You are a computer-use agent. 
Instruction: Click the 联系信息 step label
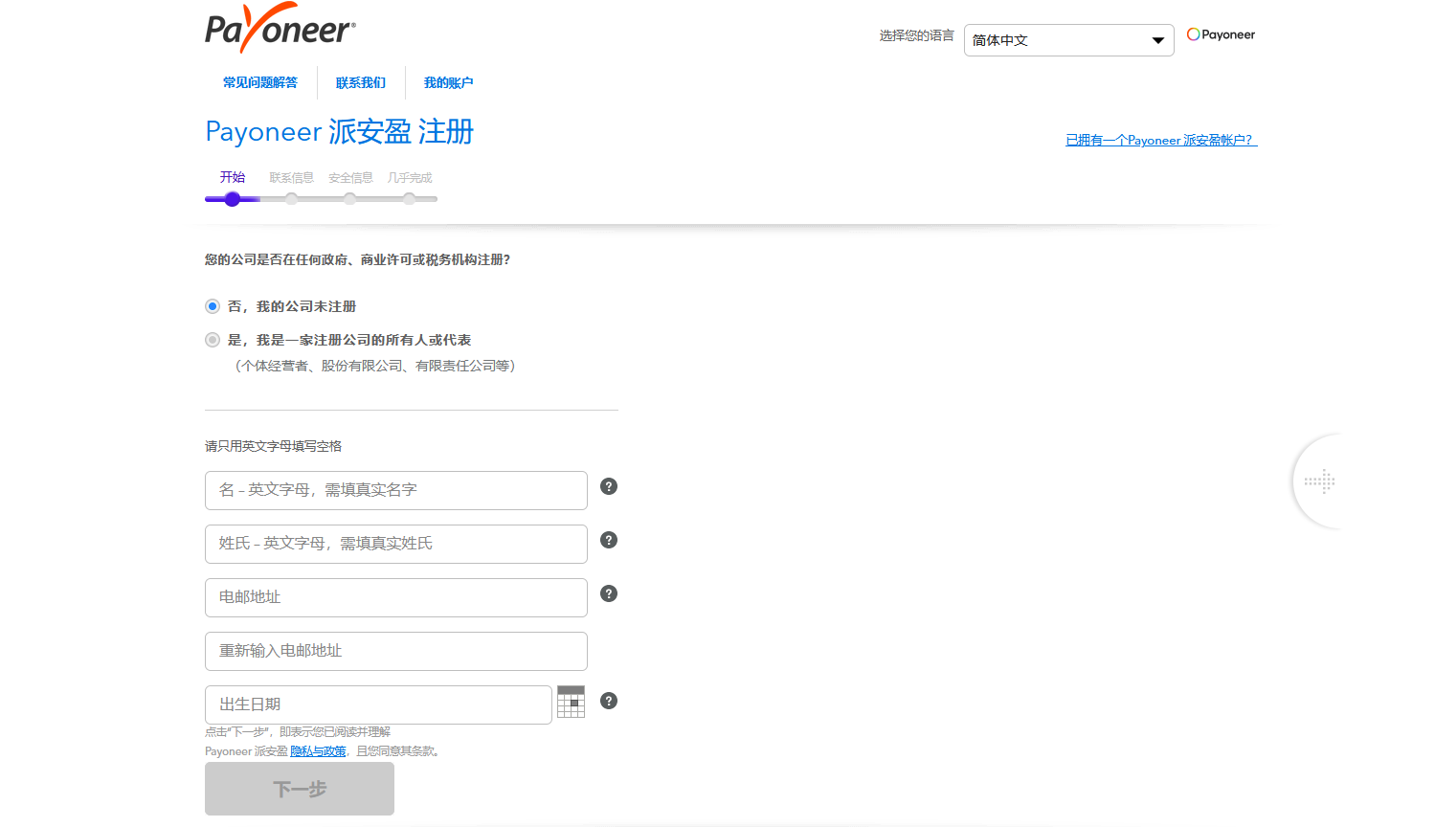point(291,178)
